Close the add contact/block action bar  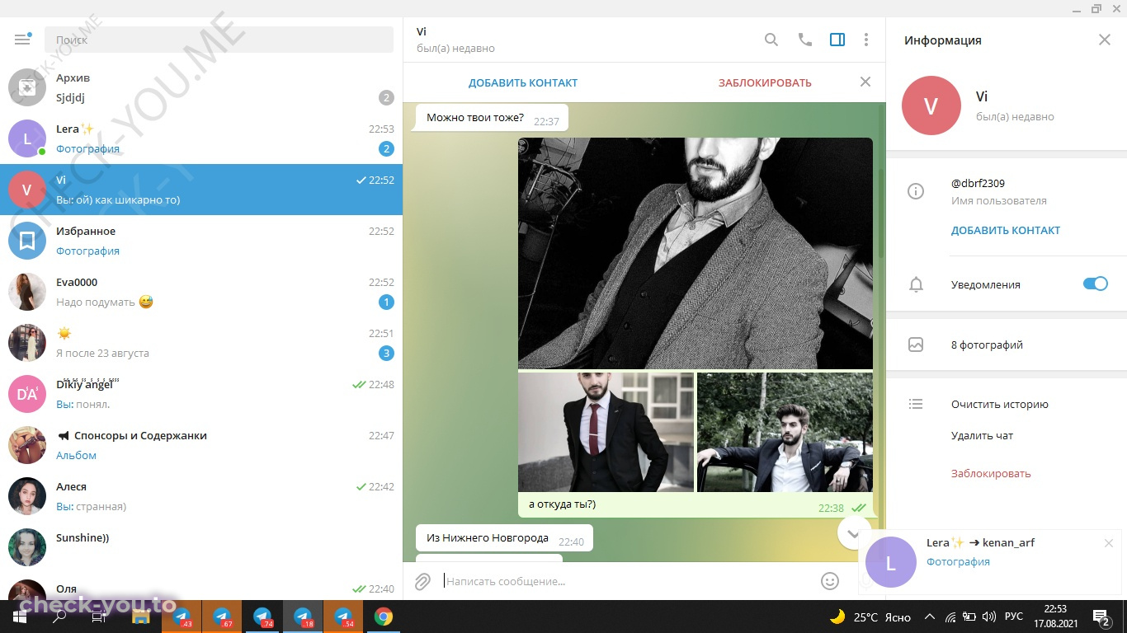click(865, 82)
